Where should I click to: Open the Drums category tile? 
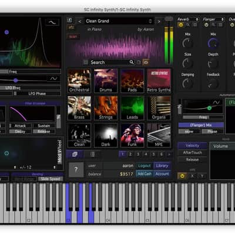point(106,80)
